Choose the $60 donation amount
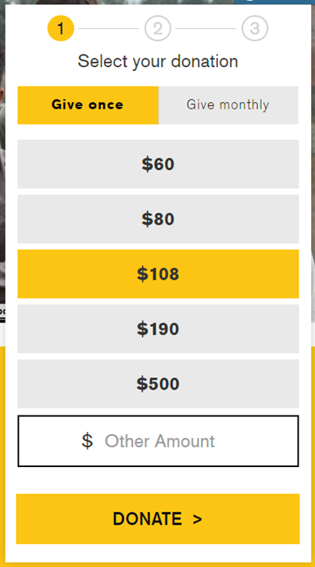This screenshot has width=315, height=567. click(x=158, y=164)
